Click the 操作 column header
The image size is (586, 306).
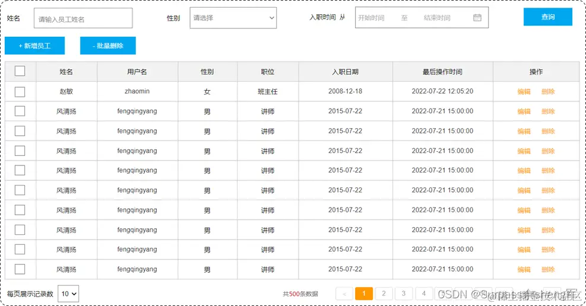(536, 72)
